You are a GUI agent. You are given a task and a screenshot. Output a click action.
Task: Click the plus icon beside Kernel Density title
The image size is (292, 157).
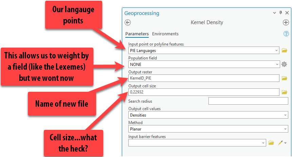pos(286,23)
